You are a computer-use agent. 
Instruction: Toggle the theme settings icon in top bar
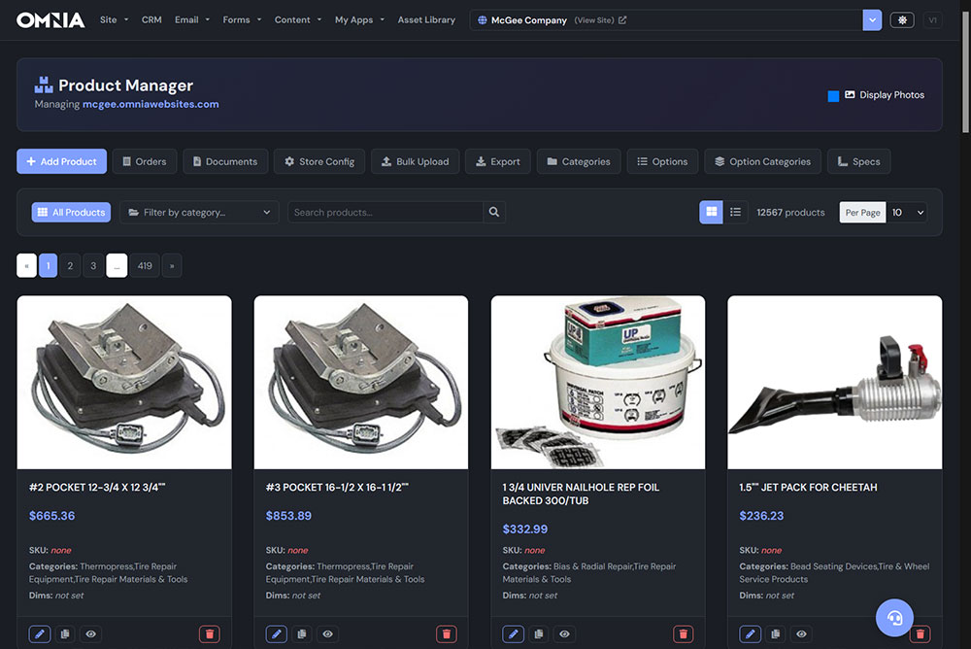[901, 19]
